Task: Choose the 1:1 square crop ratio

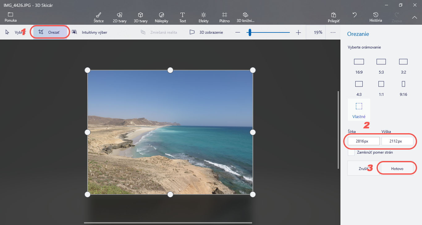Action: point(381,88)
